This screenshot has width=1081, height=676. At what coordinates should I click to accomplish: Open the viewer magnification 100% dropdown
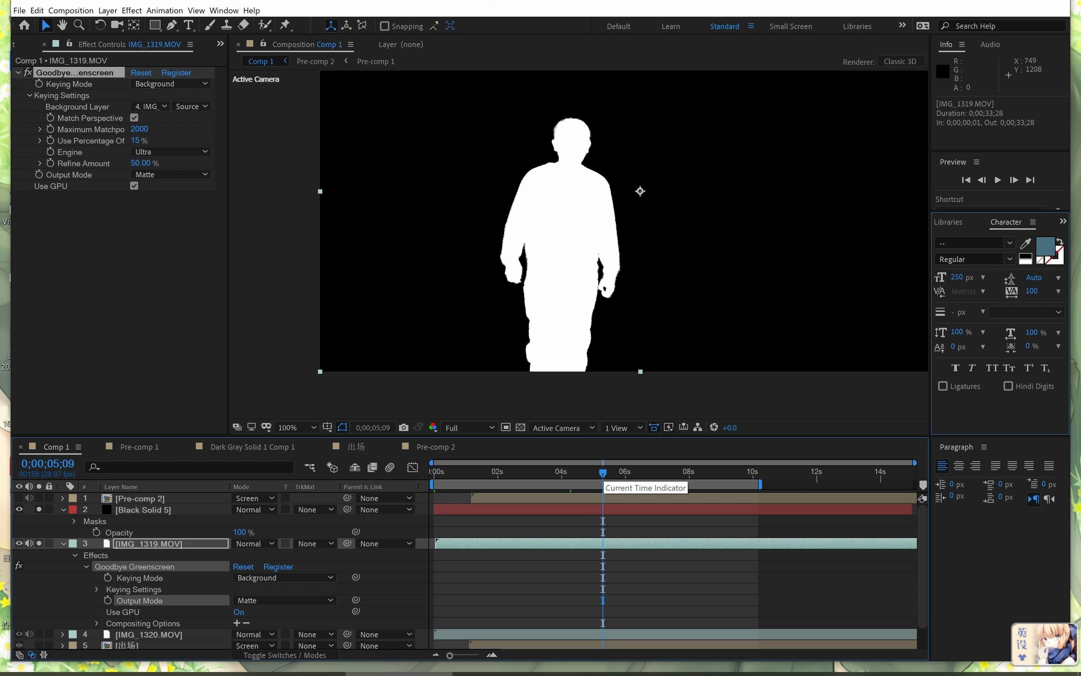click(x=296, y=428)
